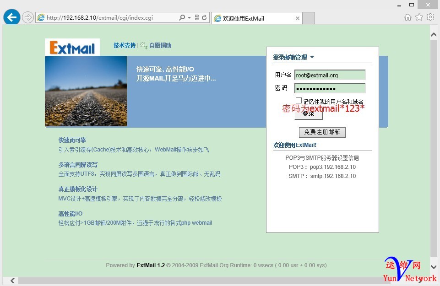Click the 免费注册邮箱 button

point(322,132)
